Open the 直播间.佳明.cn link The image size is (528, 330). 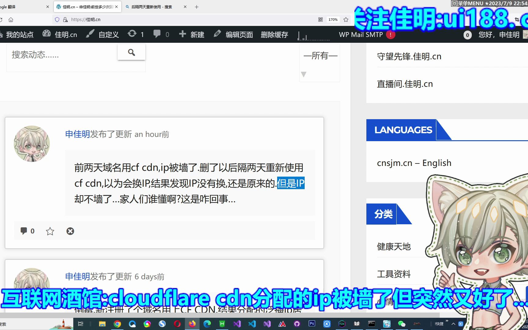(x=405, y=84)
